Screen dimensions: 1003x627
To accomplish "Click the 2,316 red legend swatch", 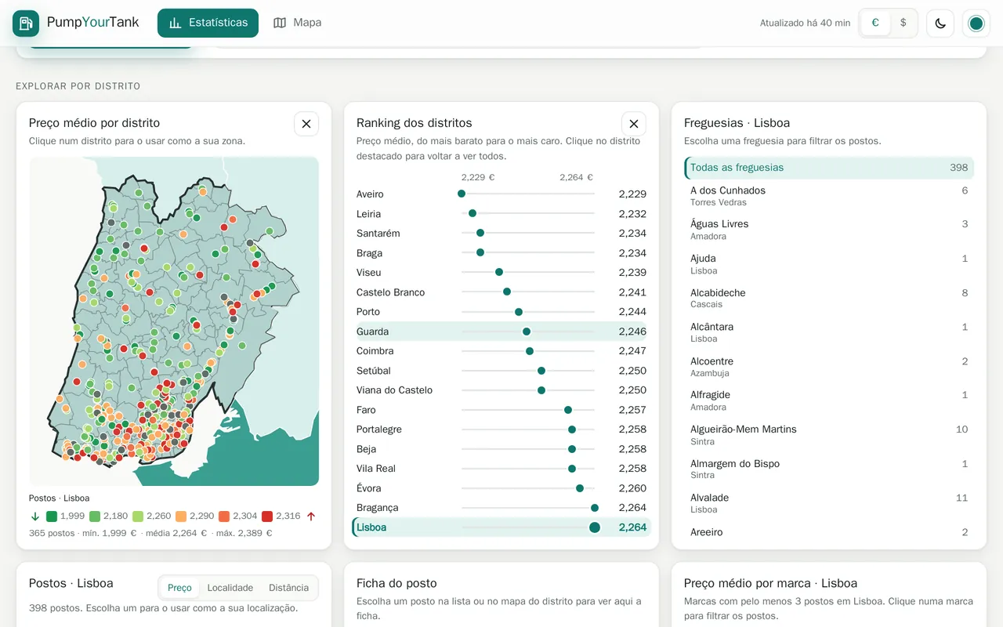I will point(267,516).
